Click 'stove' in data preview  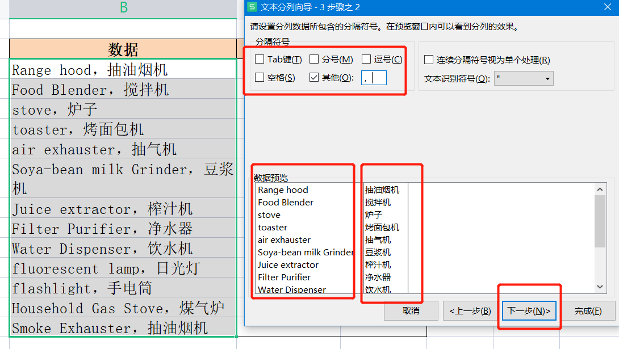(x=269, y=215)
